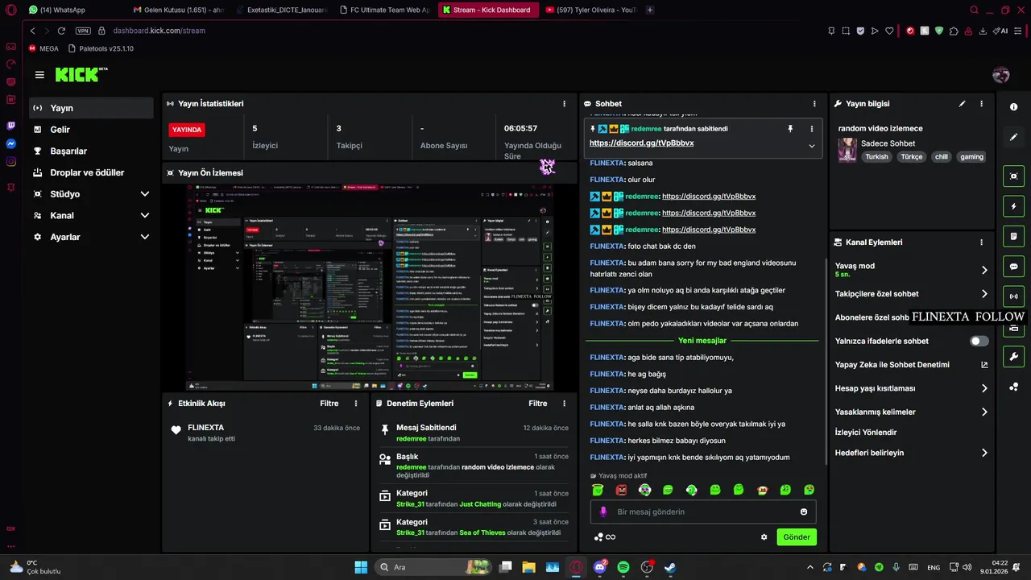The width and height of the screenshot is (1031, 580).
Task: Click the Yeni mesajlar divider label
Action: click(x=702, y=341)
